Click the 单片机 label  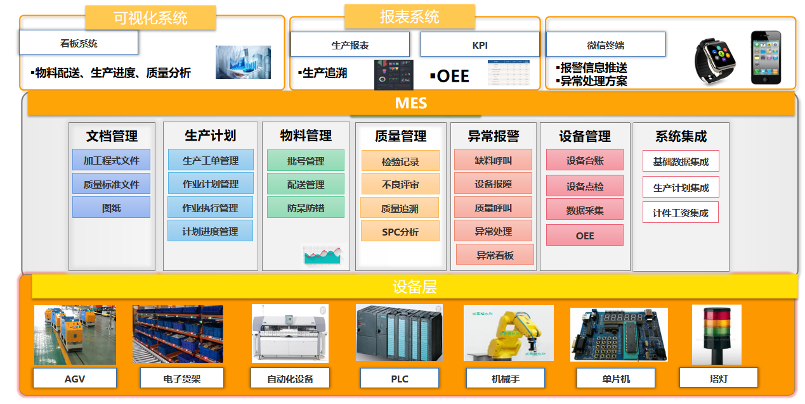click(616, 379)
